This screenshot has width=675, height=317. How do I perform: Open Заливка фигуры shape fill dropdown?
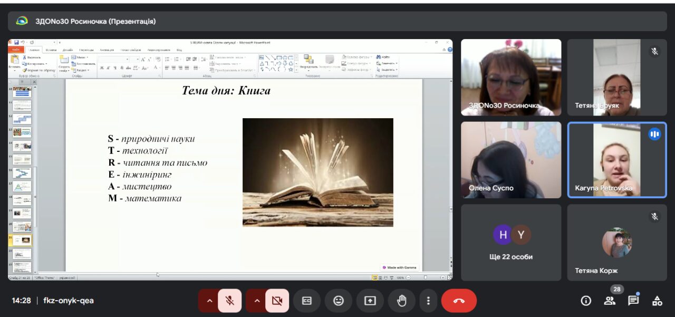tap(357, 57)
